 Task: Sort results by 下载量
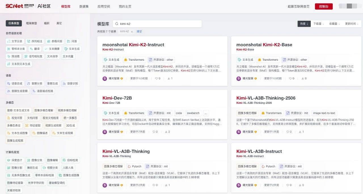pyautogui.click(x=318, y=24)
